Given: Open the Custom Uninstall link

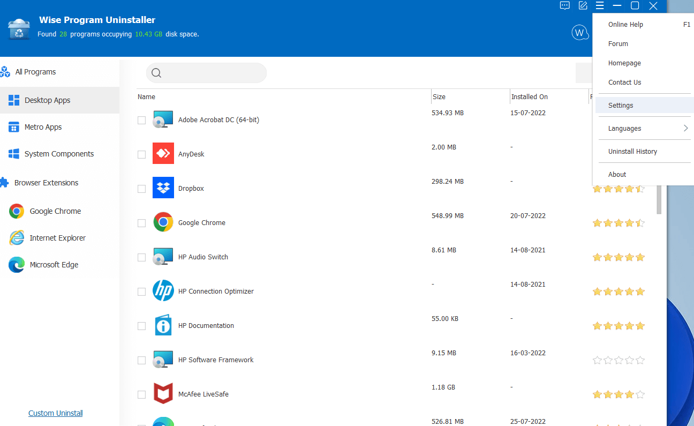Looking at the screenshot, I should 56,413.
